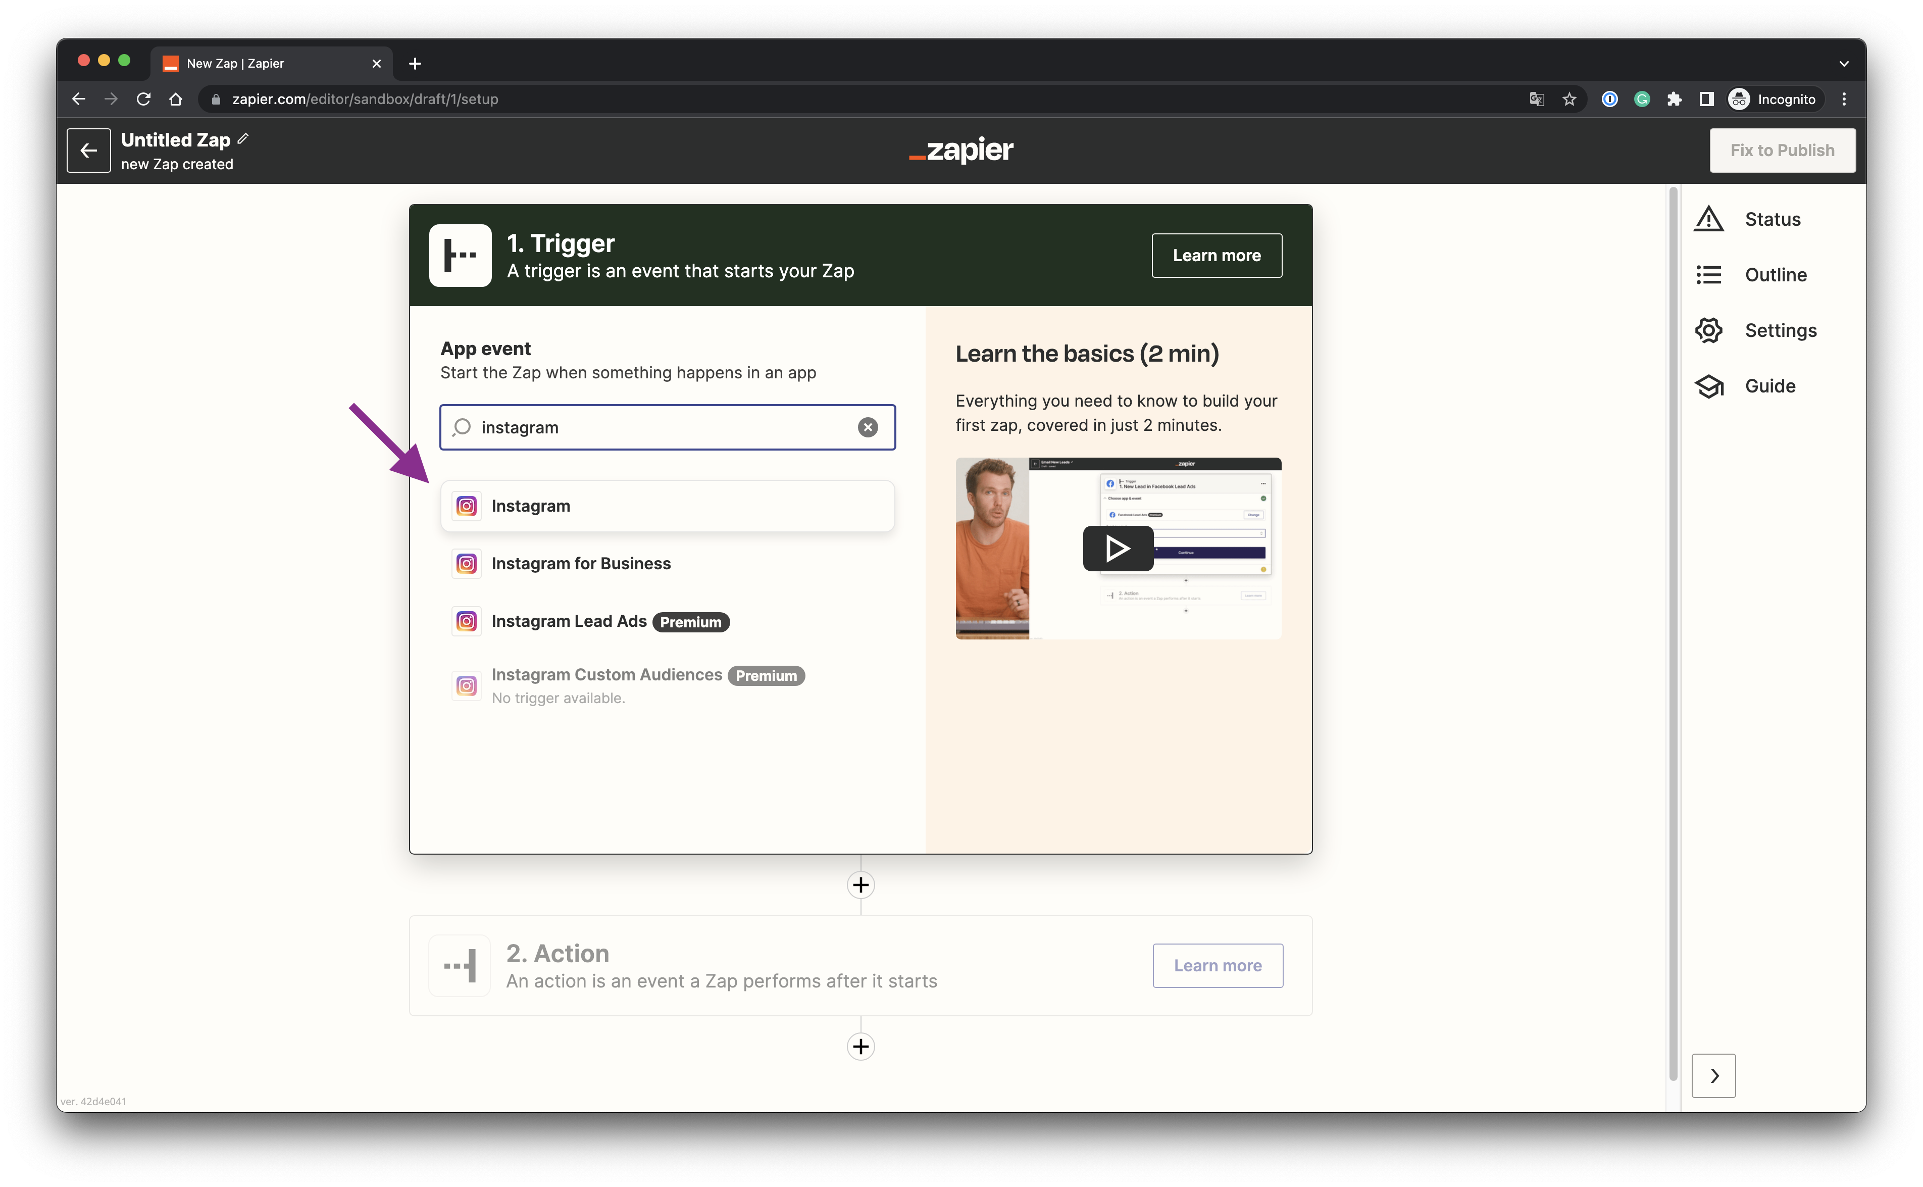
Task: Click the 2. Action step title
Action: click(558, 953)
